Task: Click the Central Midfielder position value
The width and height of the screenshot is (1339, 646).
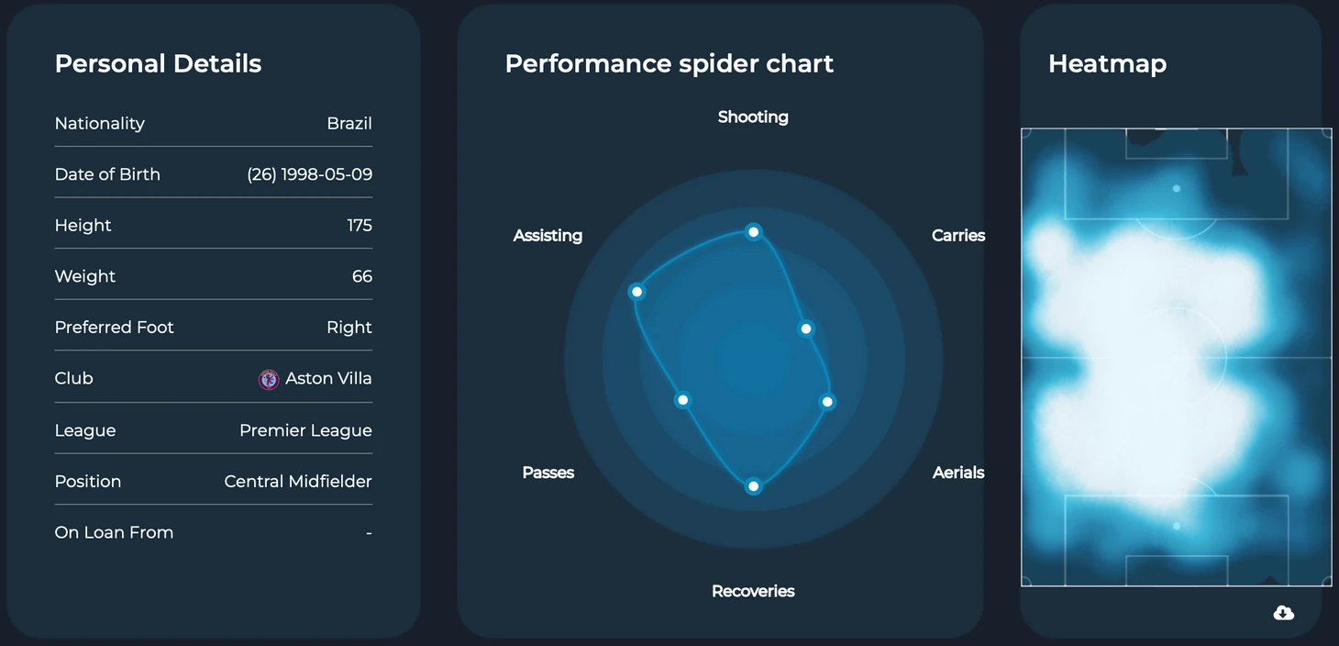Action: point(298,482)
